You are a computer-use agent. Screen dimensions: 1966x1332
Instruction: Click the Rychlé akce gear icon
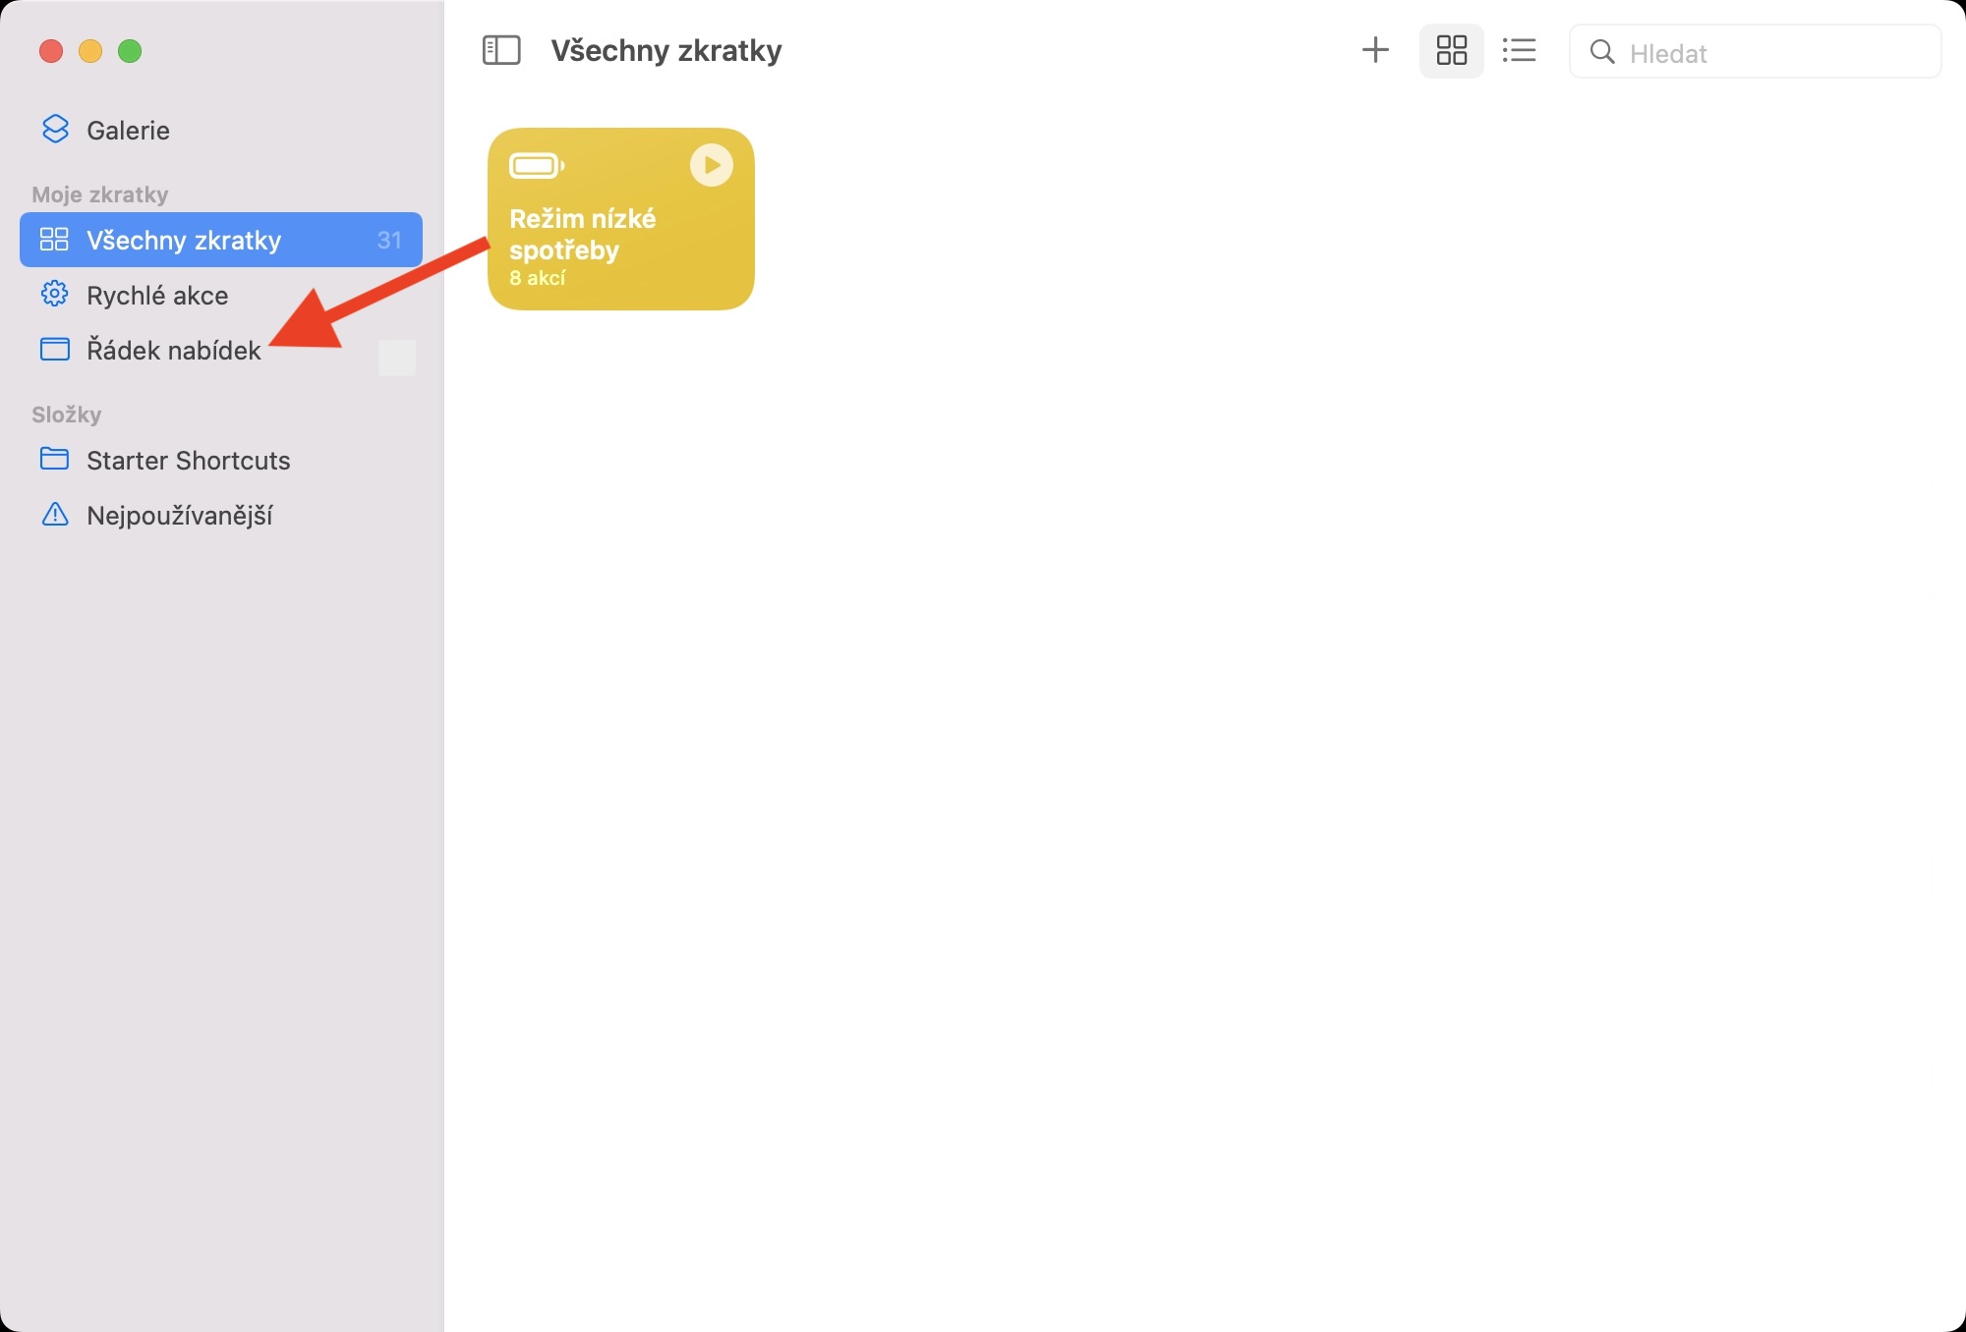(x=54, y=295)
